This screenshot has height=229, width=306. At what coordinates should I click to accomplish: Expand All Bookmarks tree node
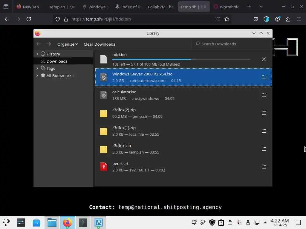pyautogui.click(x=37, y=75)
